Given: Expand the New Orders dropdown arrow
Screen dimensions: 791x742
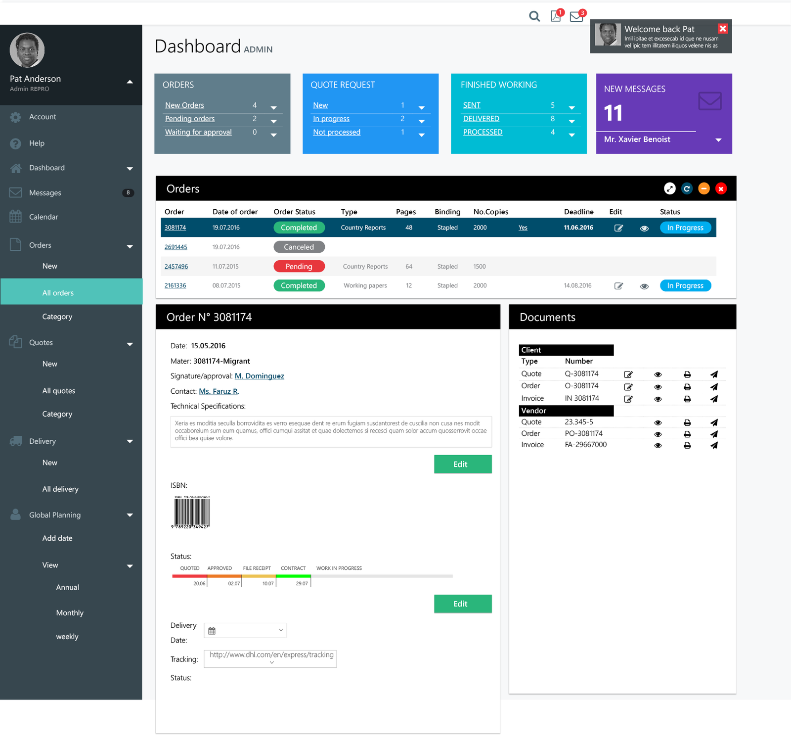Looking at the screenshot, I should click(273, 108).
